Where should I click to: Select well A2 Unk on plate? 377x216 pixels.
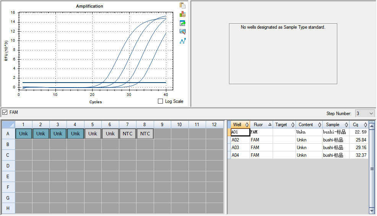pos(41,133)
